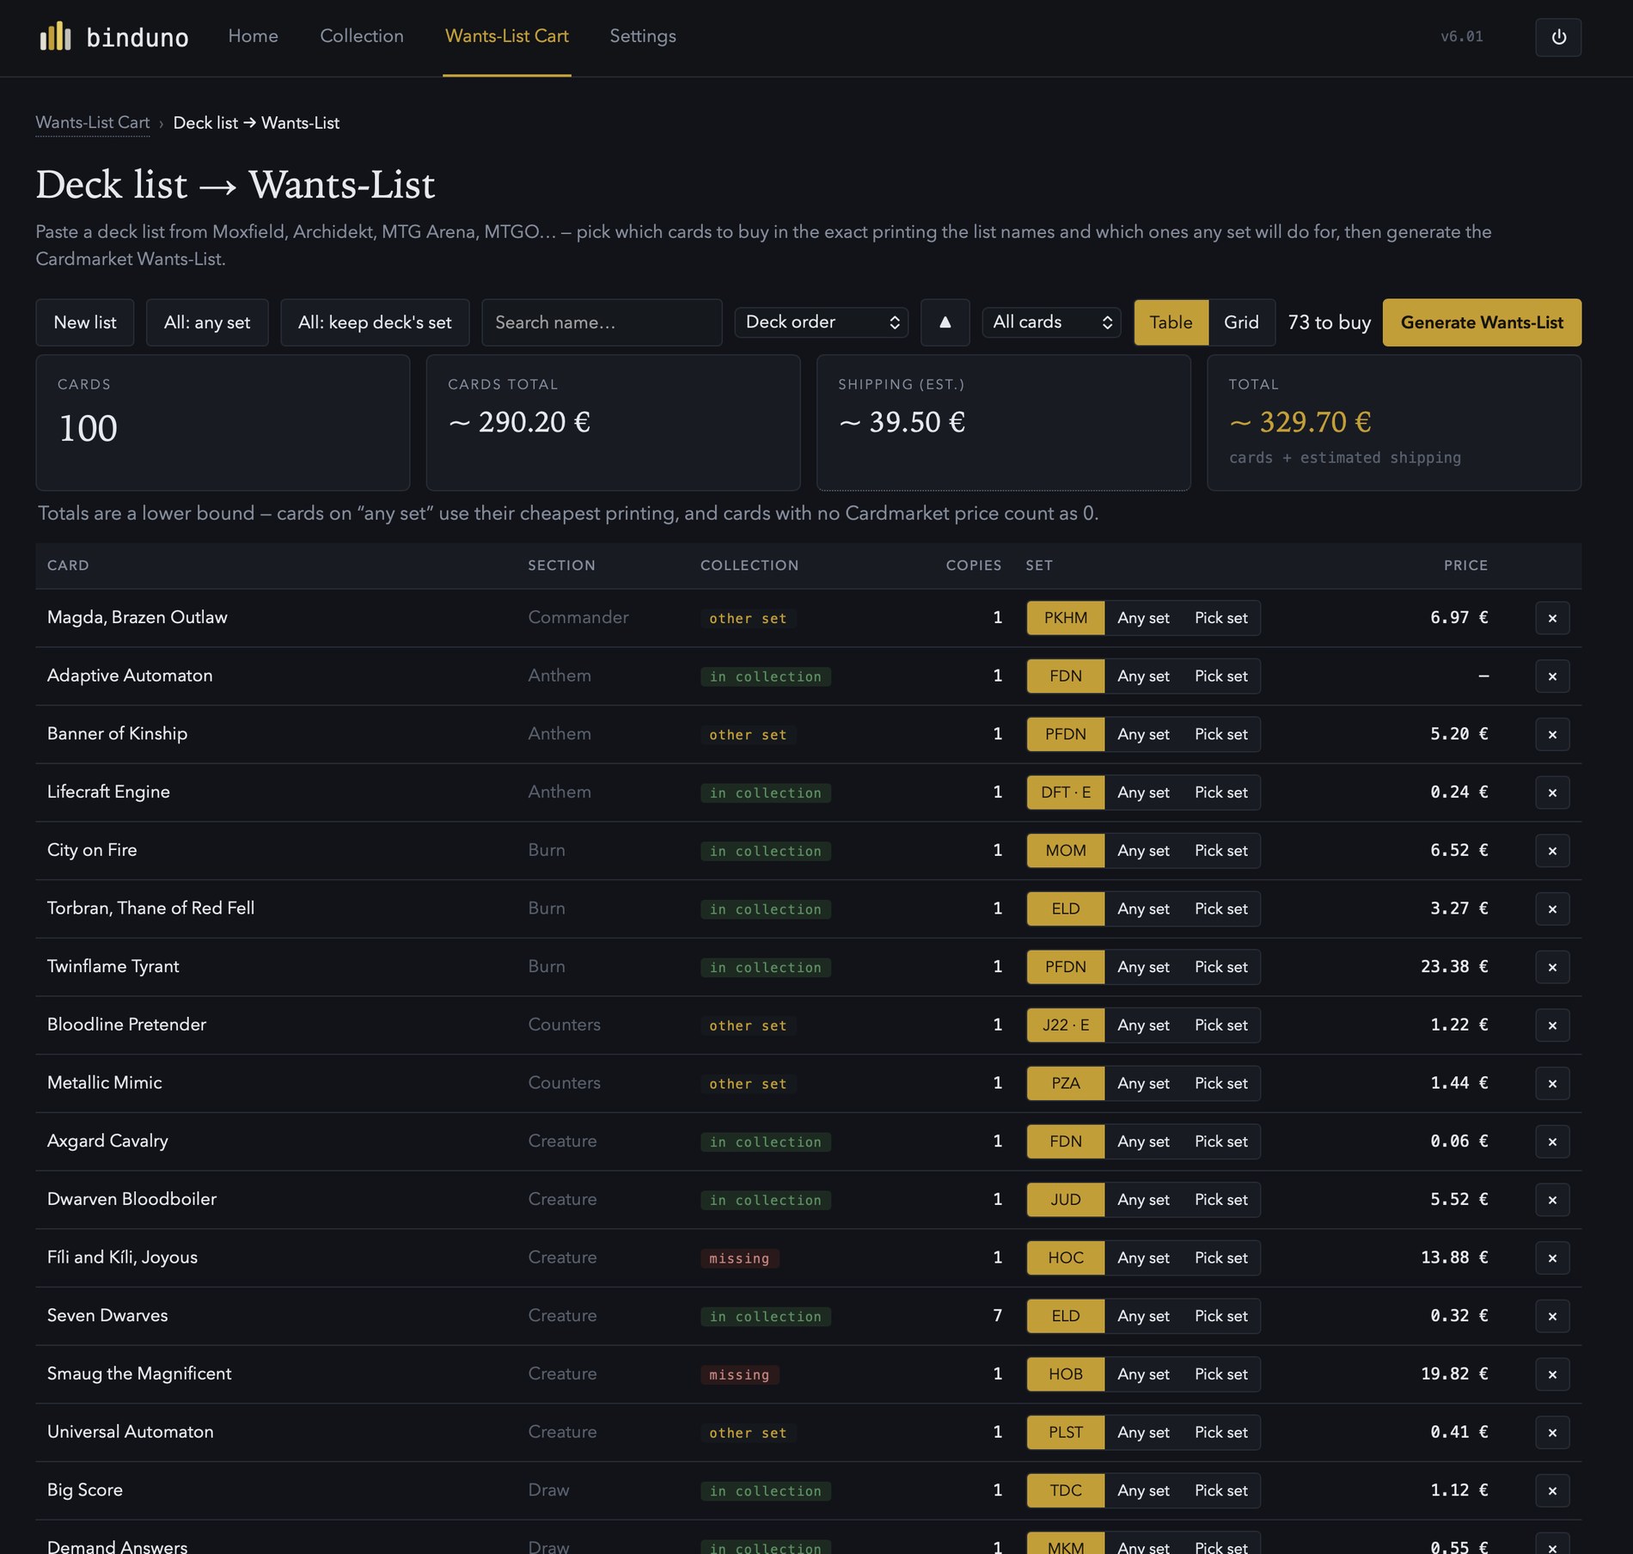1633x1554 pixels.
Task: Remove Adaptive Automaton from the list
Action: [1552, 676]
